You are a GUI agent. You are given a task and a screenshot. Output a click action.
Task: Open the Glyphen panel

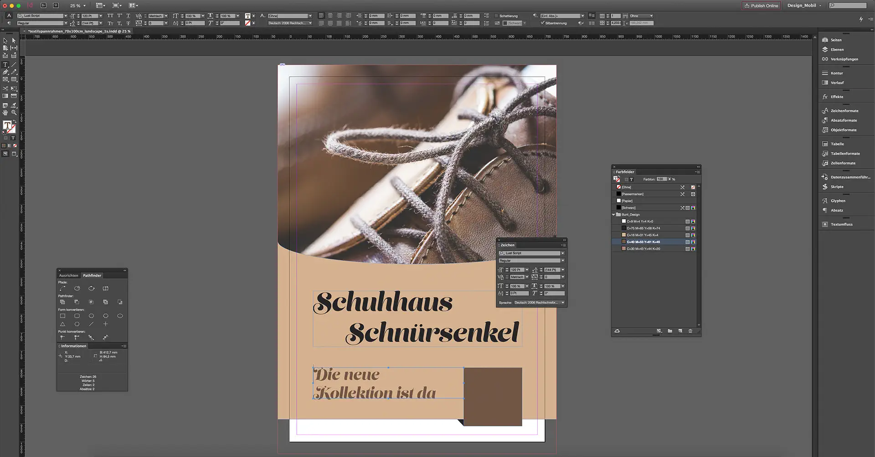point(838,201)
